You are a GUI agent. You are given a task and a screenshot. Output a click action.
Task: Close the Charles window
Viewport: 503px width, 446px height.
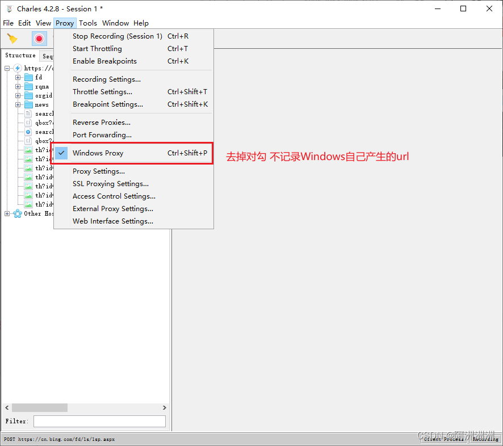point(489,9)
